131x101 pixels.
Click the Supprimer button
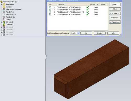tap(115, 18)
